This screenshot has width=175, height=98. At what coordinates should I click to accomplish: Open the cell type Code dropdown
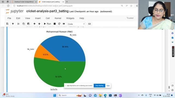(x=76, y=24)
